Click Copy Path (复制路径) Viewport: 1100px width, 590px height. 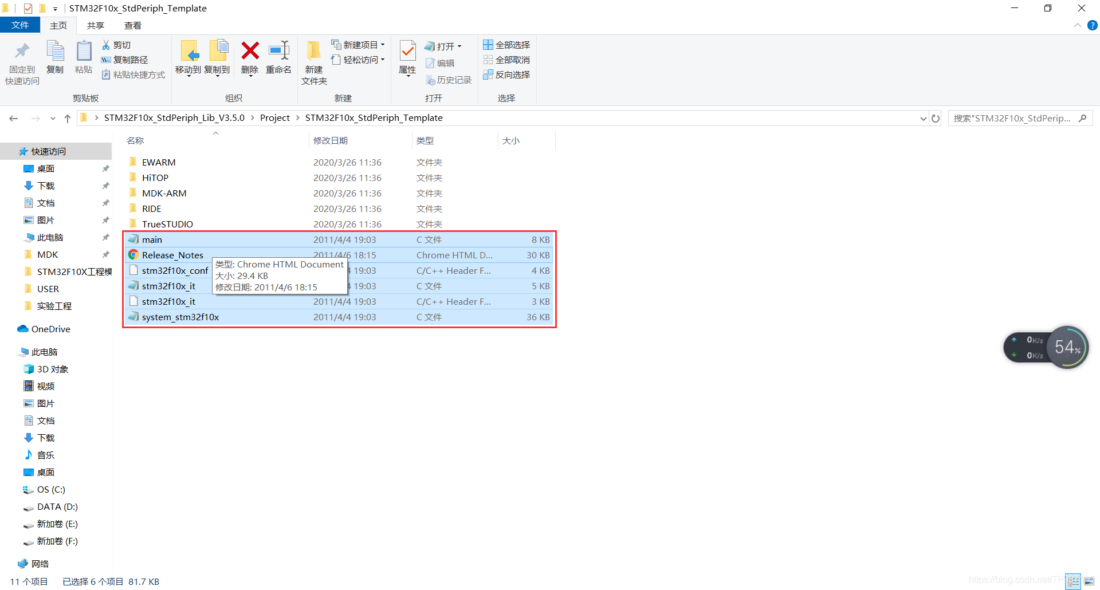[124, 60]
